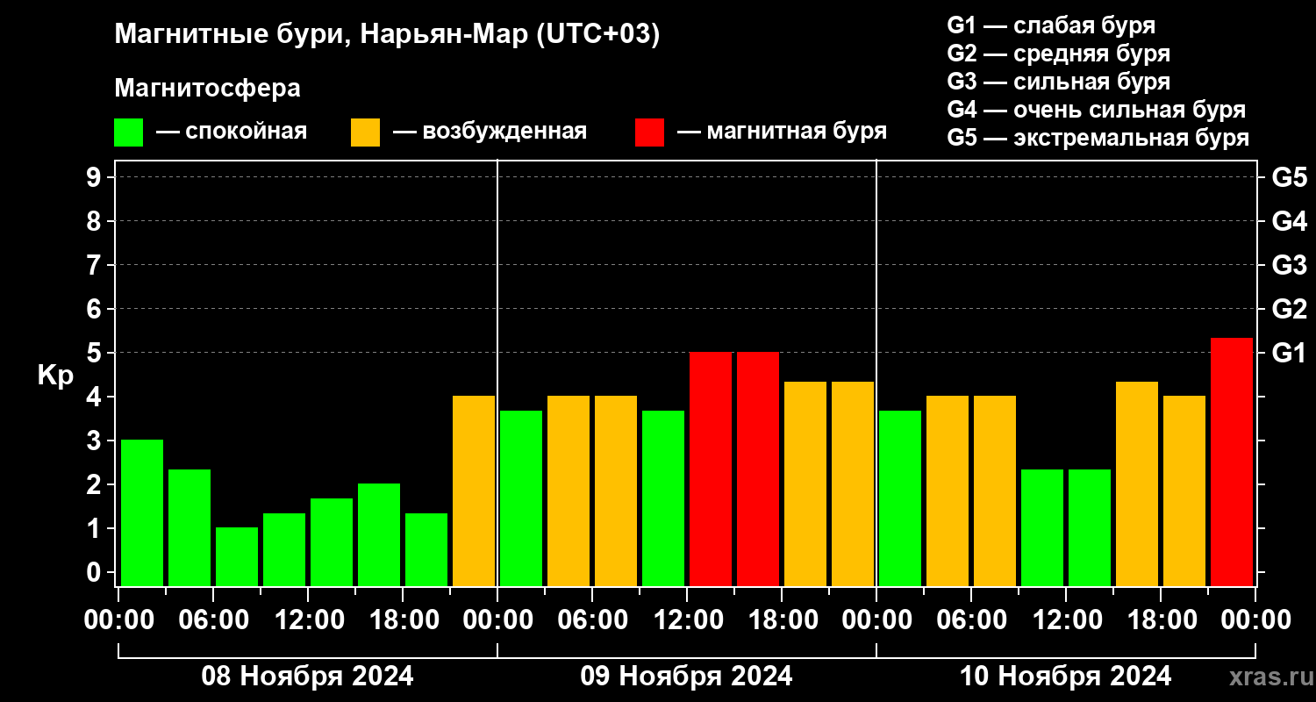Screen dimensions: 1316x702
Task: Click the 'G3' tick label on right scale
Action: point(1289,265)
